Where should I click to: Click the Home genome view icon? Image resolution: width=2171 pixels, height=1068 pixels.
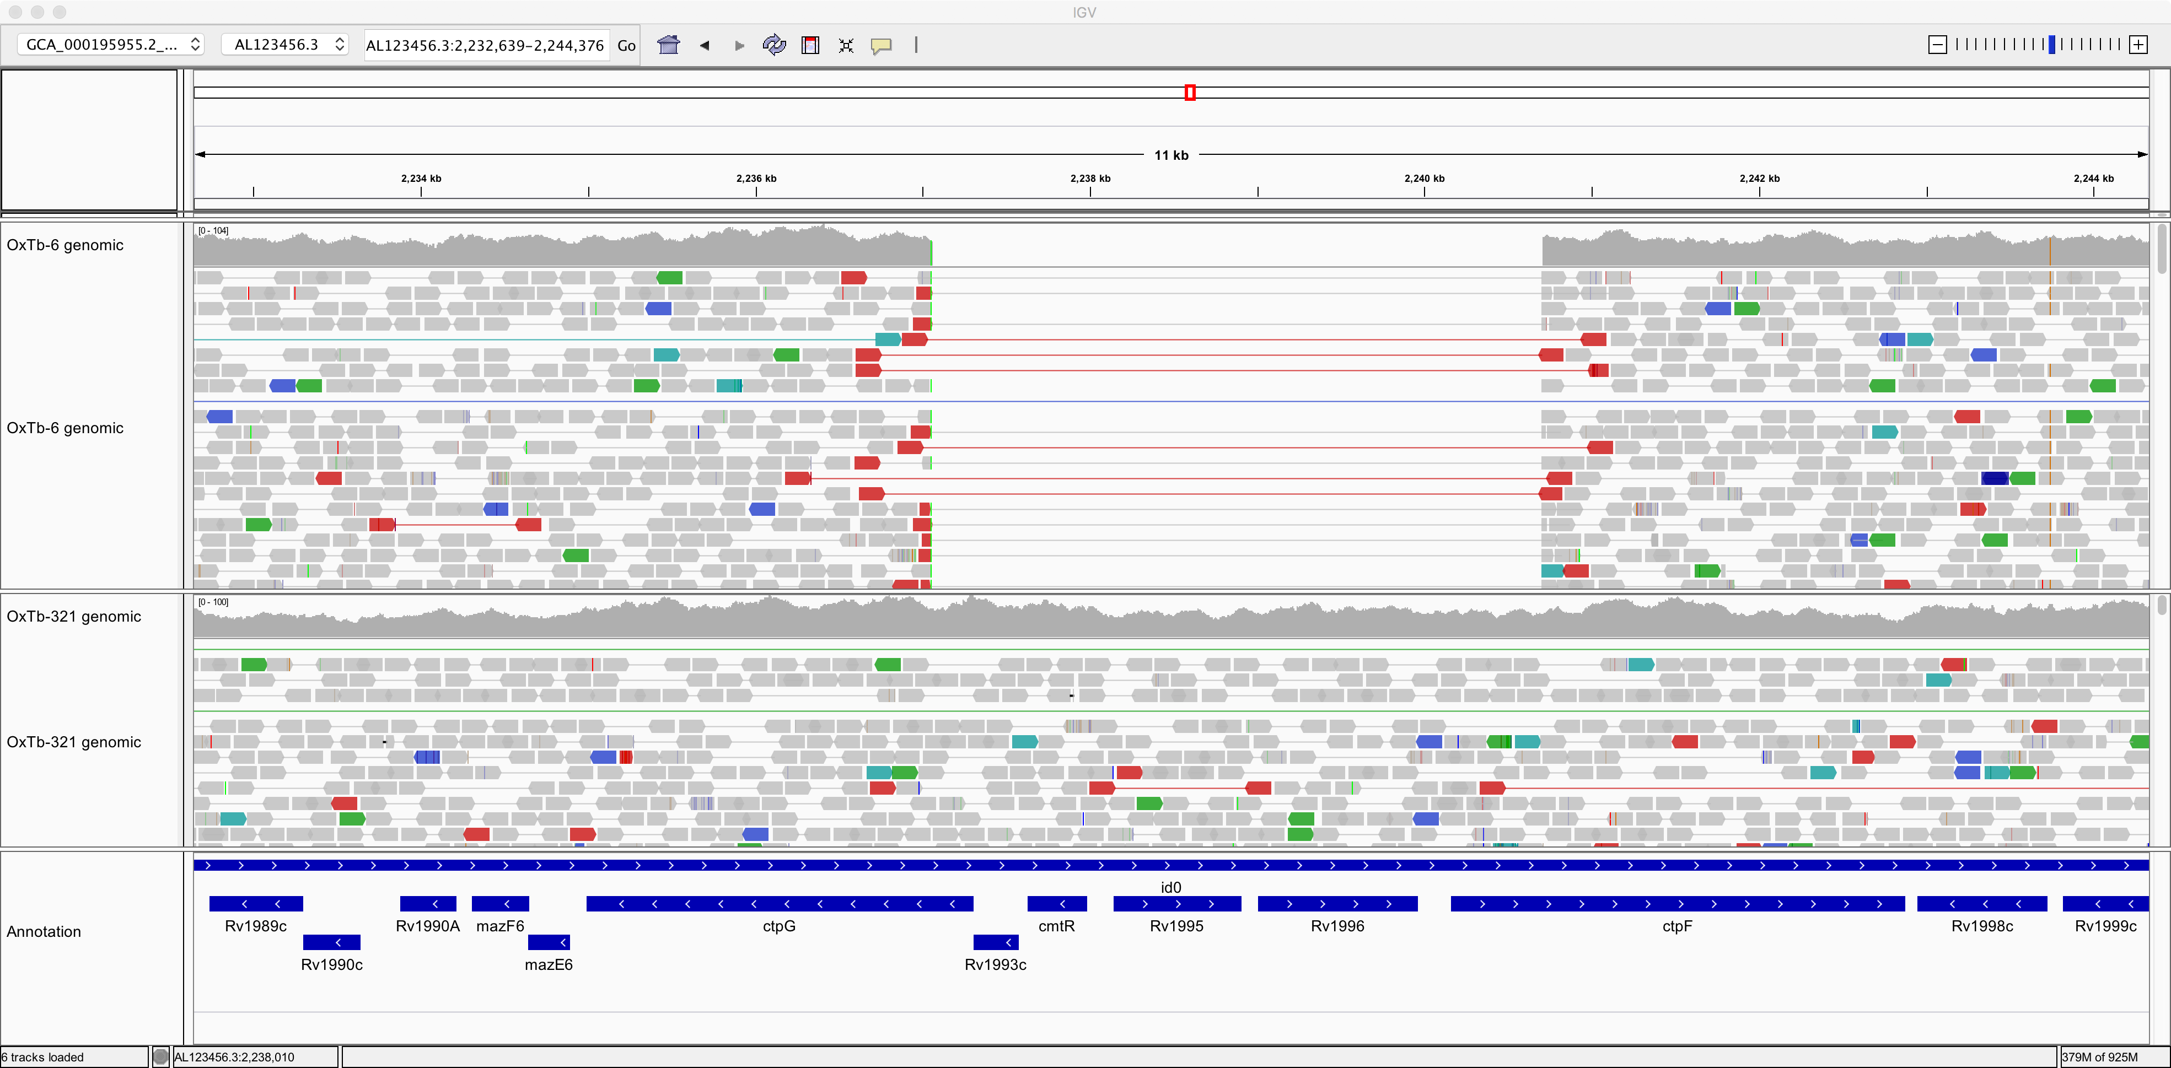(668, 45)
